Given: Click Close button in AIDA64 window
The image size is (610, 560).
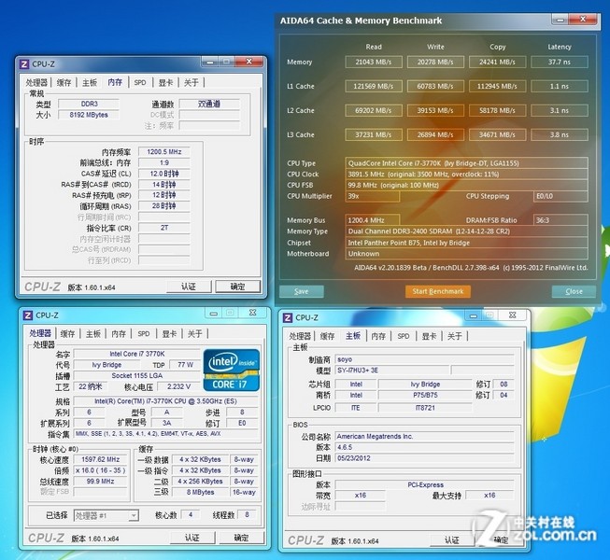Looking at the screenshot, I should click(574, 291).
